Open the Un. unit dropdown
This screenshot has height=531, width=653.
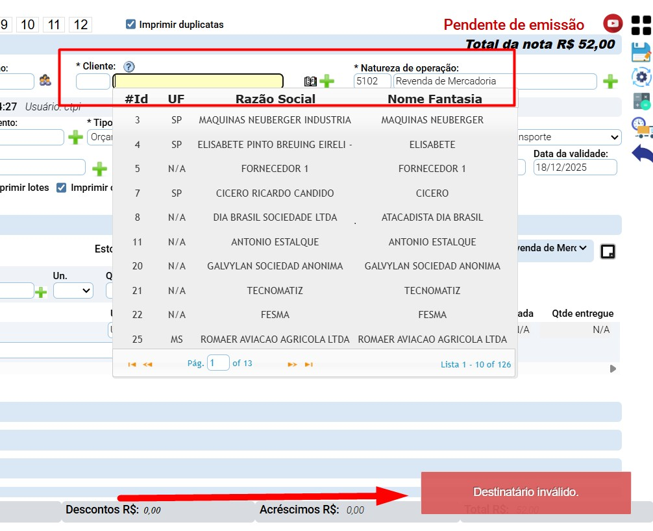tap(73, 290)
